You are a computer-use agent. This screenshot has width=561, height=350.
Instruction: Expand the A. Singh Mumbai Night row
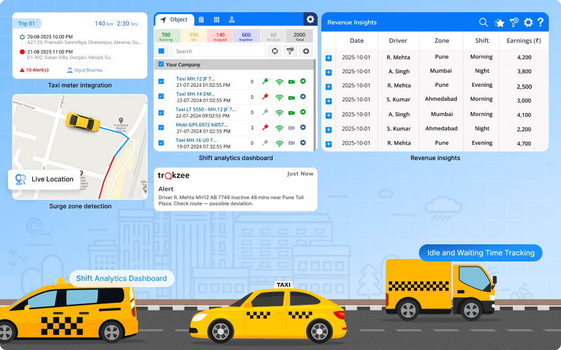tap(329, 72)
